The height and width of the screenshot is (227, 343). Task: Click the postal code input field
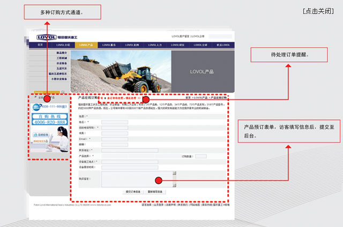[115, 145]
